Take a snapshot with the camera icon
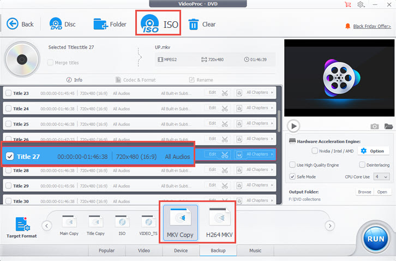396x261 pixels. 375,126
